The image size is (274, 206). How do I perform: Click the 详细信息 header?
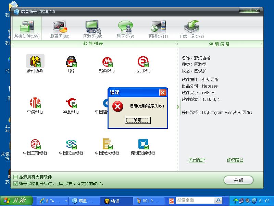point(219,44)
